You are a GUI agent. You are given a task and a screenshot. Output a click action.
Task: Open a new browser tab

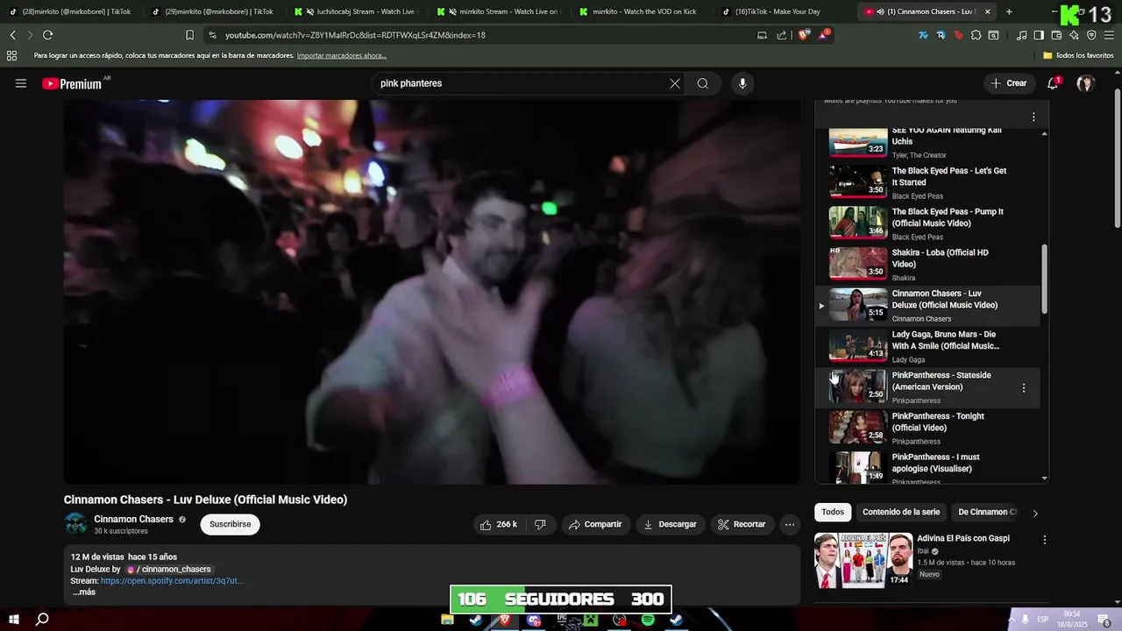tap(1009, 11)
